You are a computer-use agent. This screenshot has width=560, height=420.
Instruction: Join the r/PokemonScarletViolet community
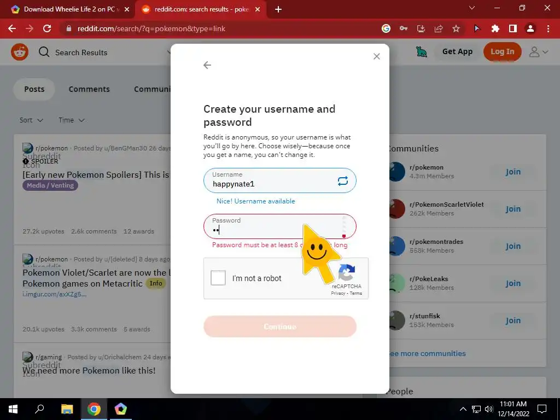513,209
